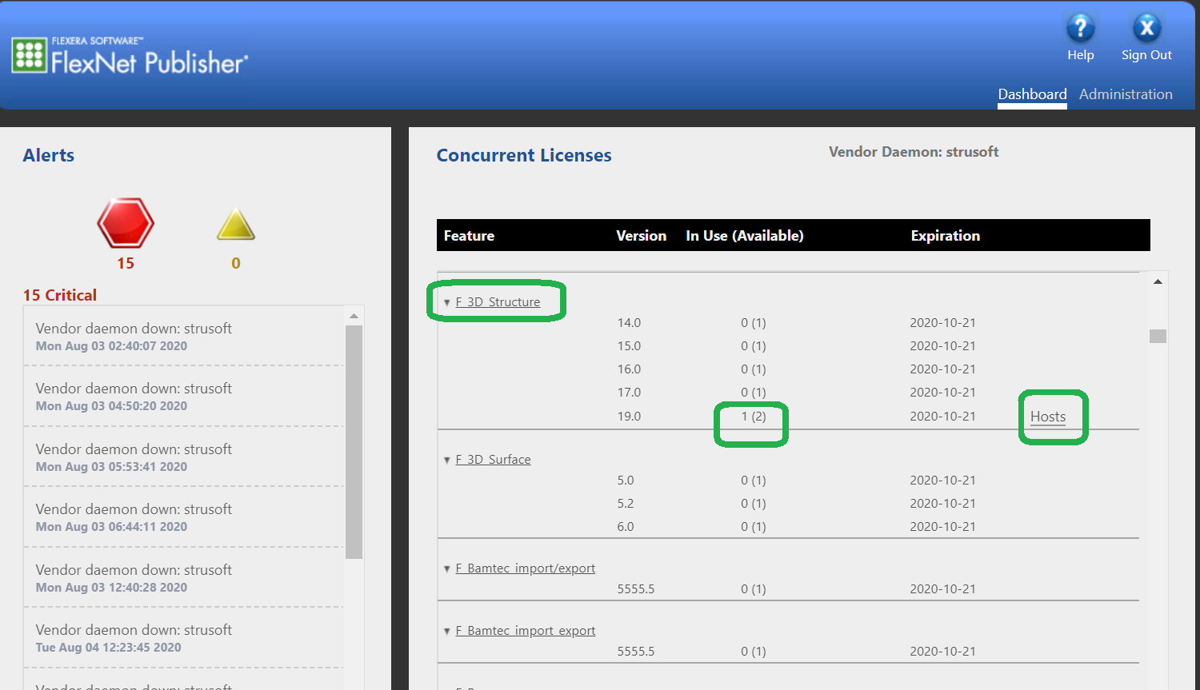The width and height of the screenshot is (1200, 690).
Task: Select the alert dated Mon Aug 03 12:40:28 2020
Action: (x=184, y=578)
